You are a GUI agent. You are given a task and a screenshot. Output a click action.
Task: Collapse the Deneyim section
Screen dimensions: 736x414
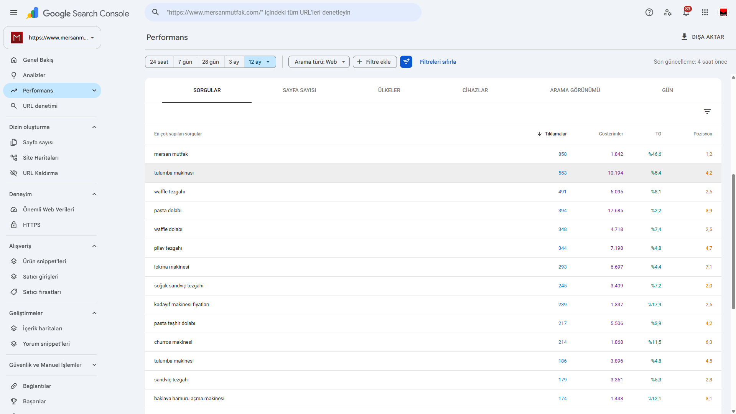(94, 194)
